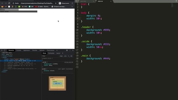The height and width of the screenshot is (100, 178).
Task: Click the #555 color swatch in Styles
Action: [54, 64]
